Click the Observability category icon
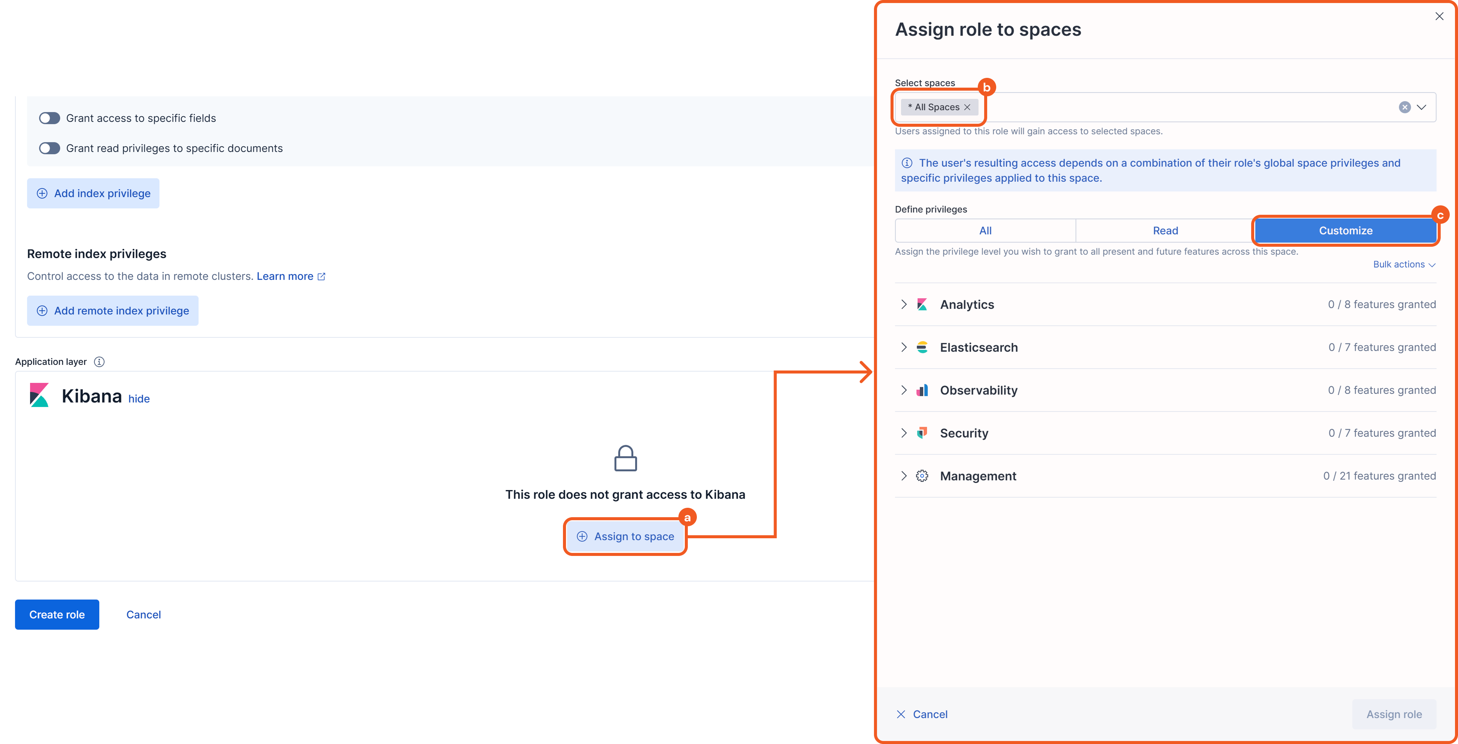 coord(922,390)
